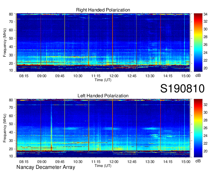Click the 13:30 tick label on the lower plot
211x171 pixels.
click(150, 162)
